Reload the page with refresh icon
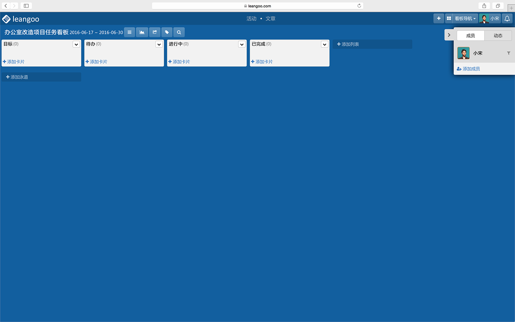 [x=359, y=6]
